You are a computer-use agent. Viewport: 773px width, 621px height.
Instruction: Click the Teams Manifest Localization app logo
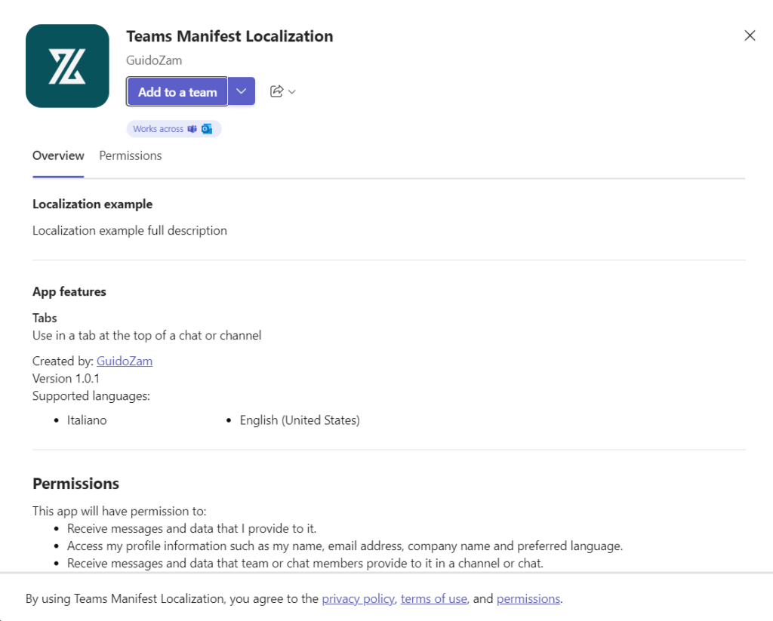coord(67,66)
